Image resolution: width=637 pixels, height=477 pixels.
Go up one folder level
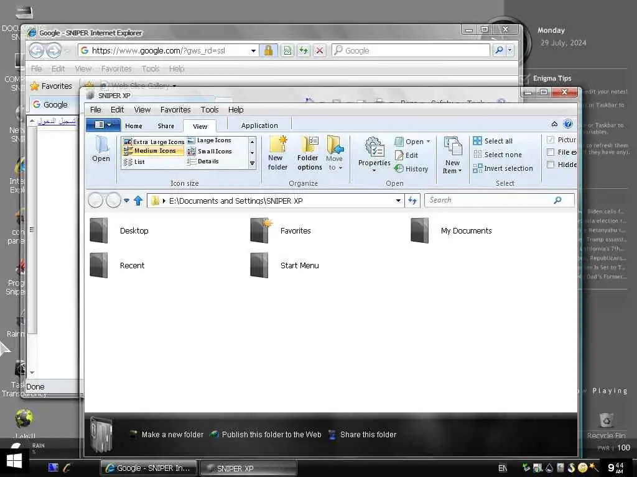138,201
